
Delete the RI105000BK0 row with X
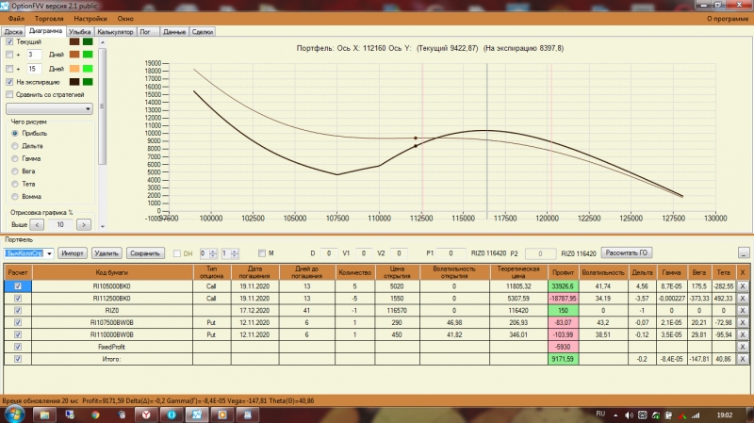[743, 285]
